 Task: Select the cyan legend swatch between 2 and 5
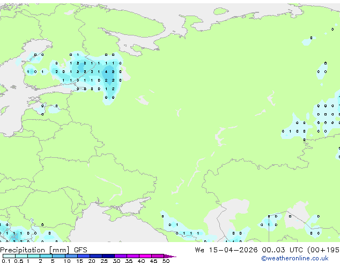46,256
